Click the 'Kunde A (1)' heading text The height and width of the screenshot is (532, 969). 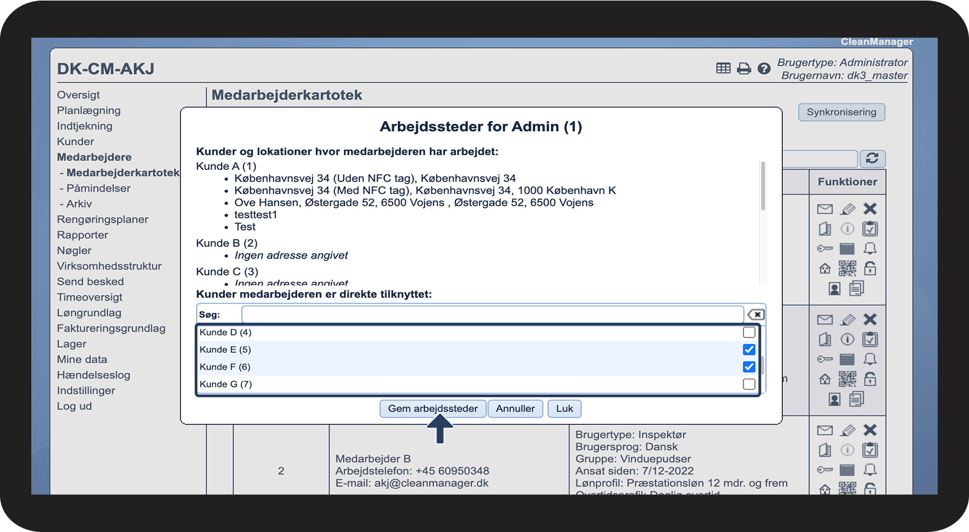[x=226, y=166]
